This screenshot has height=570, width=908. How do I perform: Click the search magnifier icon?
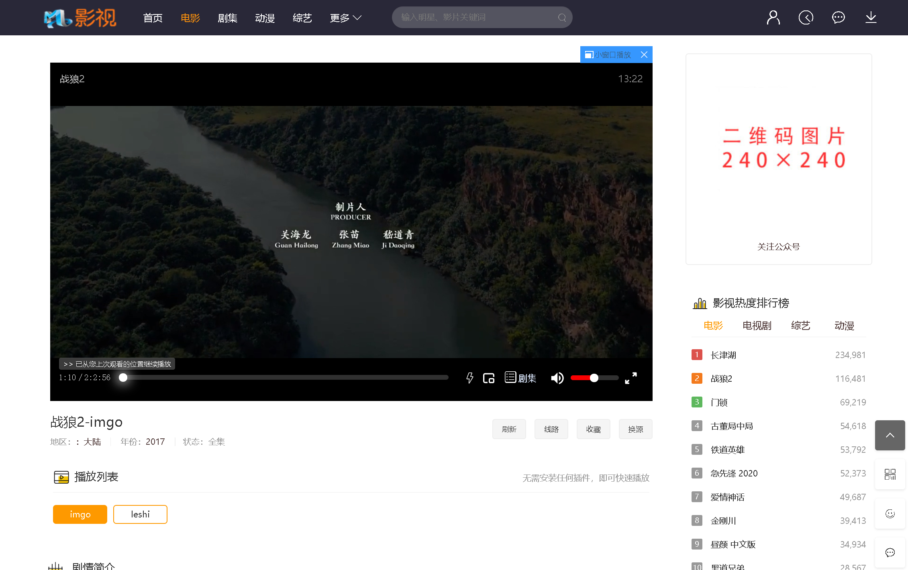click(x=562, y=18)
